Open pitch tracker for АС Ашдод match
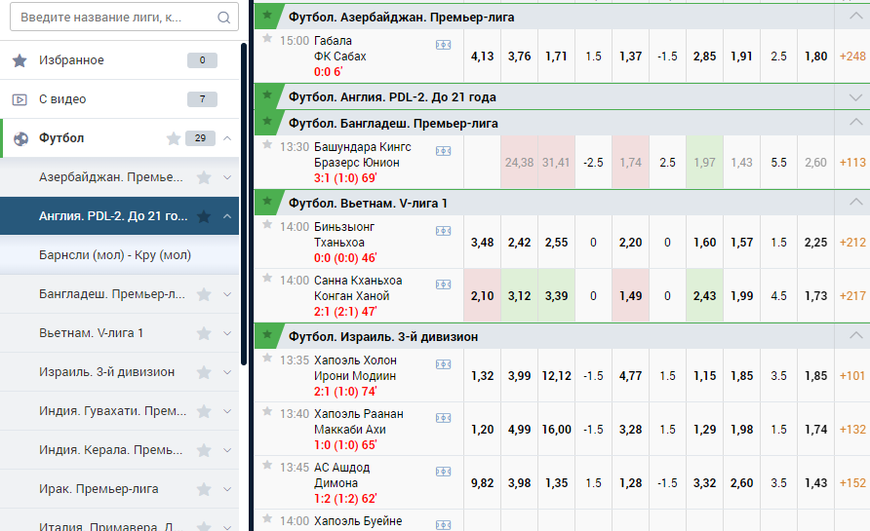The height and width of the screenshot is (531, 870). pyautogui.click(x=444, y=472)
